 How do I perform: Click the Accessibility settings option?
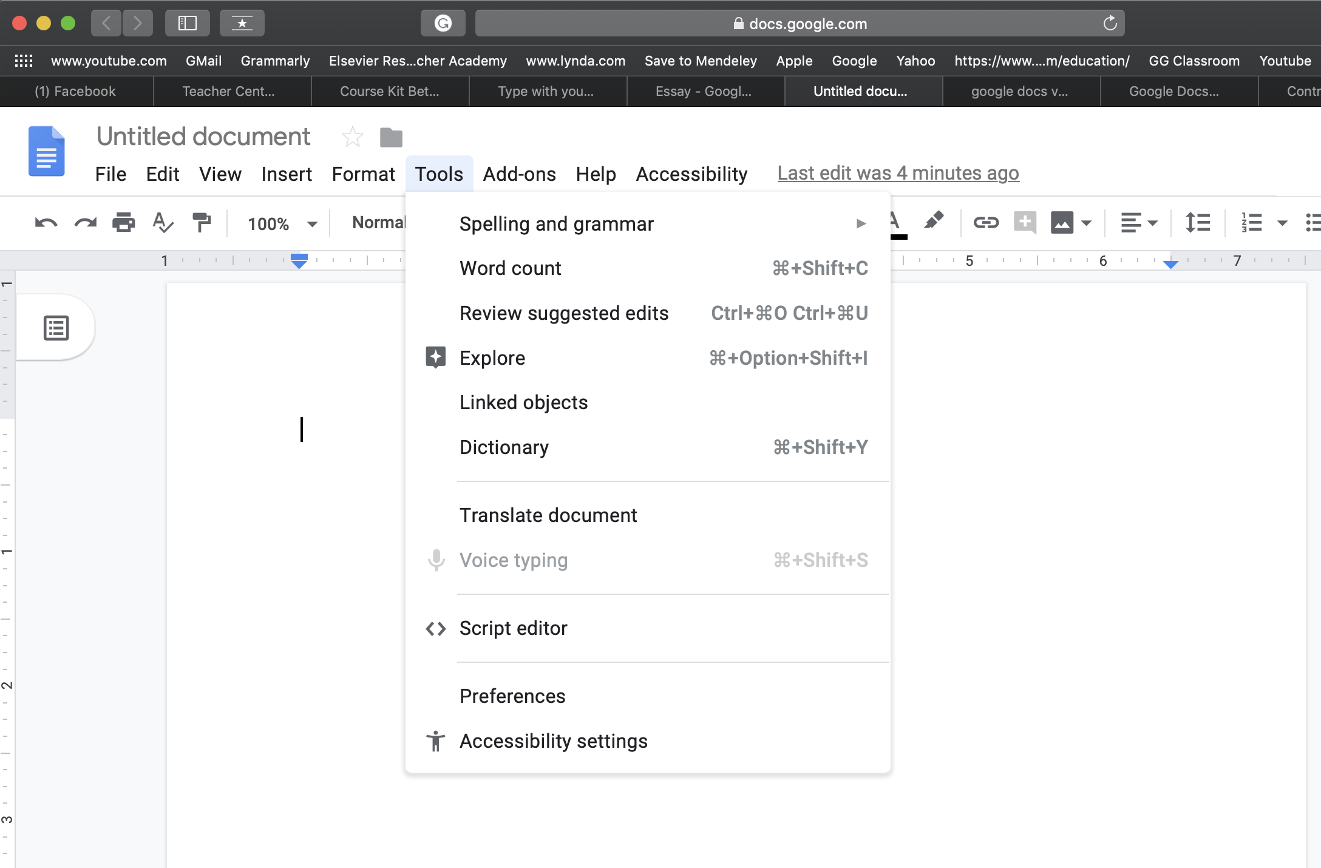pos(554,740)
